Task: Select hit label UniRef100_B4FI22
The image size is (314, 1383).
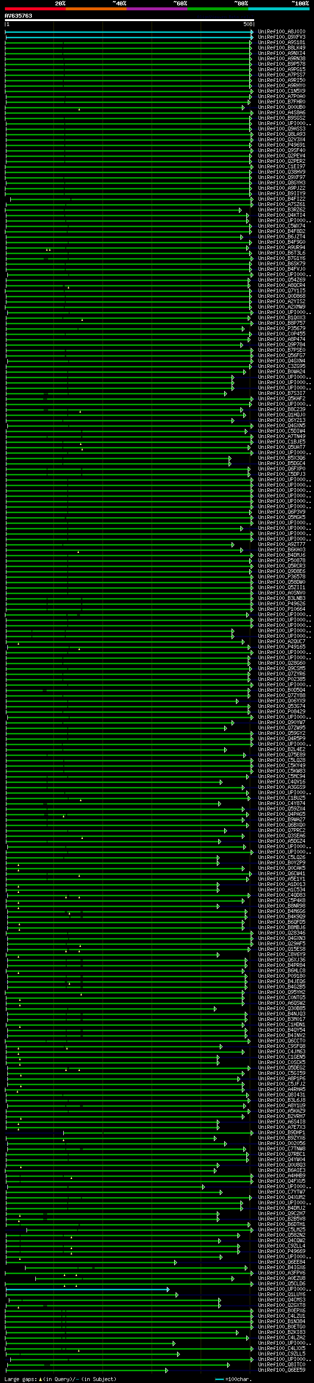Action: [282, 199]
